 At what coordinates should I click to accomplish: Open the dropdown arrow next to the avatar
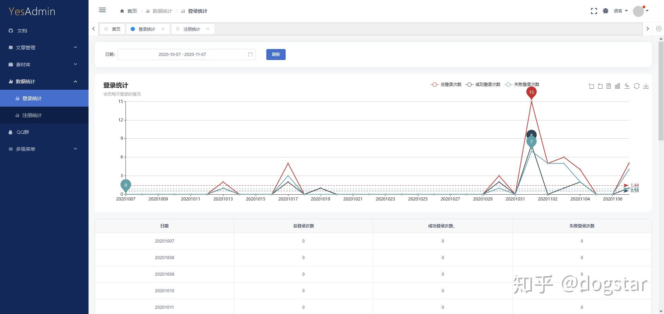[x=647, y=11]
